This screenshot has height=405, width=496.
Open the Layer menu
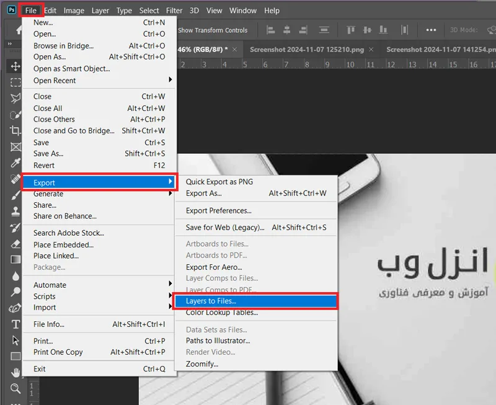(x=100, y=11)
